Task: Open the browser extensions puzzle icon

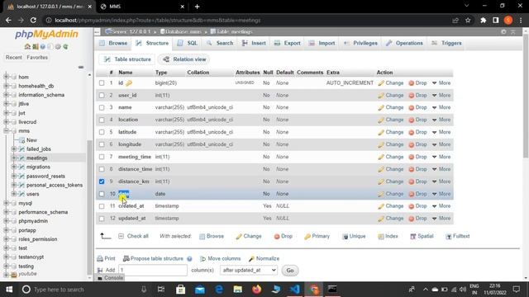Action: pyautogui.click(x=483, y=20)
